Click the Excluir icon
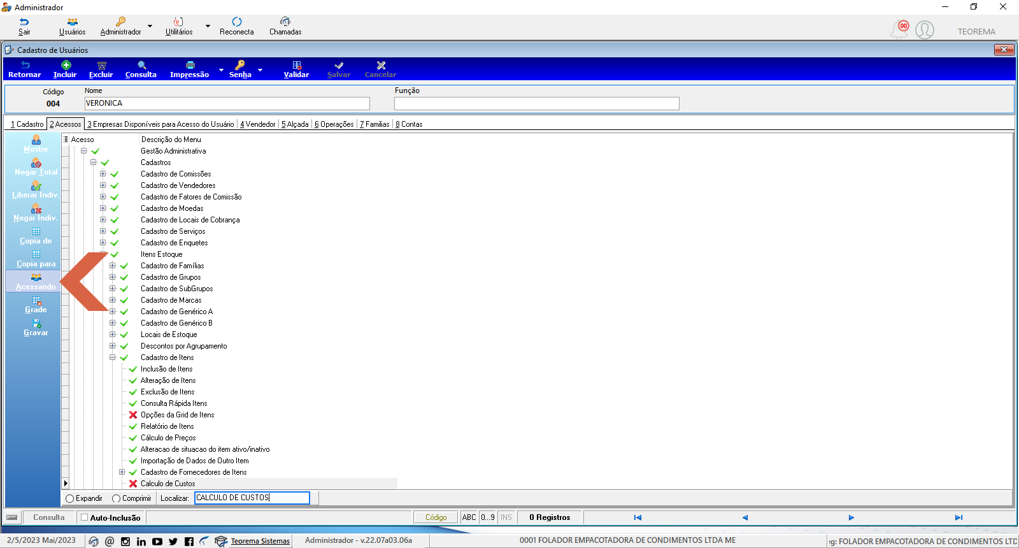Image resolution: width=1019 pixels, height=548 pixels. [101, 65]
